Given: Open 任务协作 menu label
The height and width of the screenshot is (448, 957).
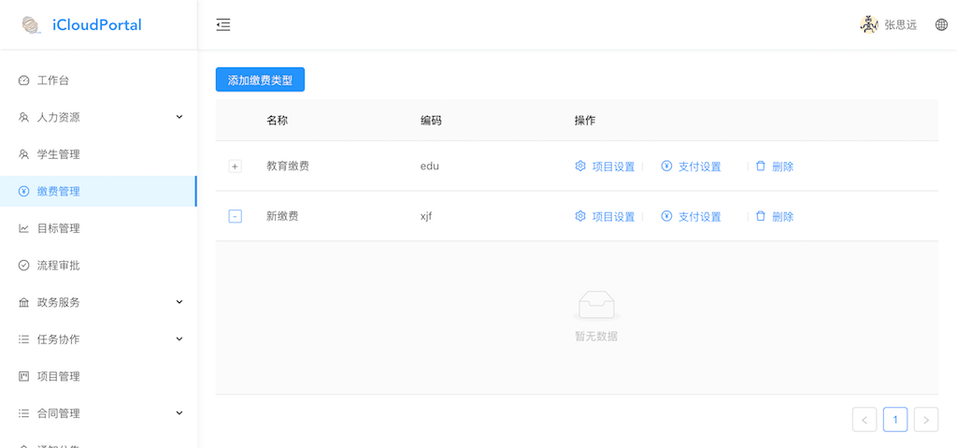Looking at the screenshot, I should point(59,340).
